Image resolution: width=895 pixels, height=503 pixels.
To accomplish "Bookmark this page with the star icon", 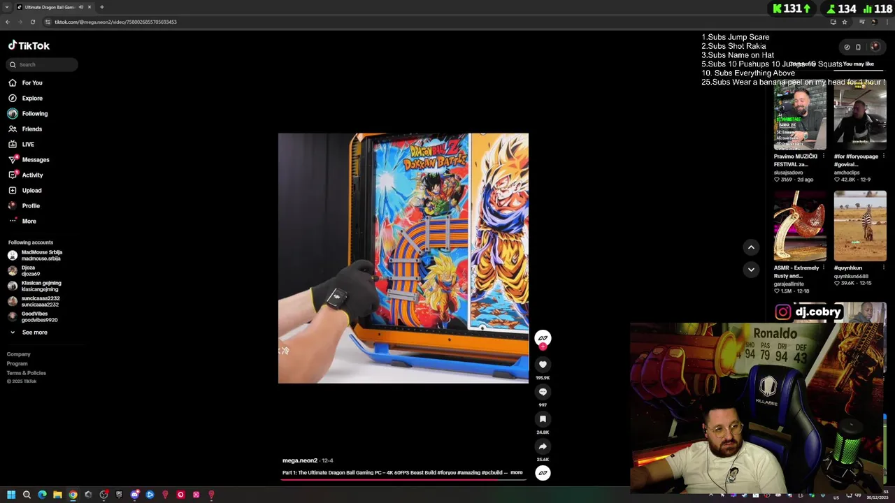I will [x=845, y=22].
